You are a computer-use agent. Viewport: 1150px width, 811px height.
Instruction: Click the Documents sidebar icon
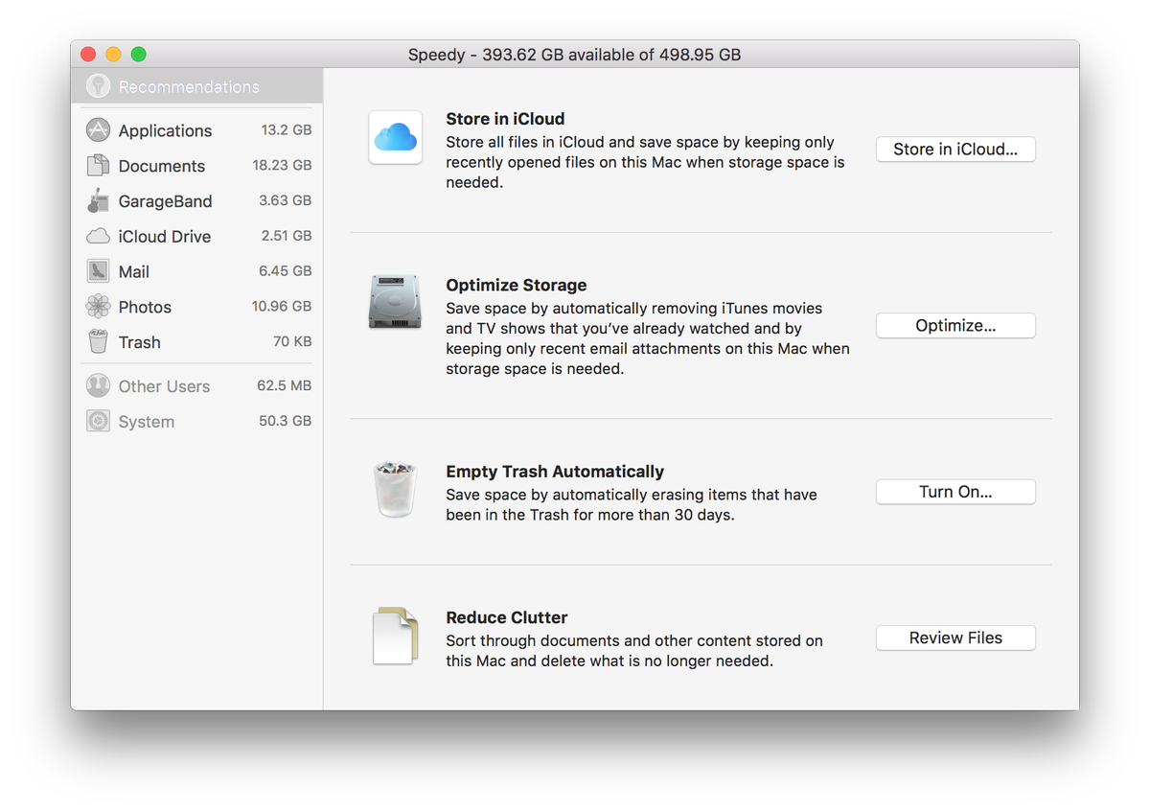click(x=98, y=166)
